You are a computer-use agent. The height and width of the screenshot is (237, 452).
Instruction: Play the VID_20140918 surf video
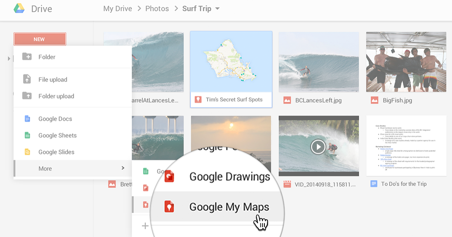click(x=318, y=147)
